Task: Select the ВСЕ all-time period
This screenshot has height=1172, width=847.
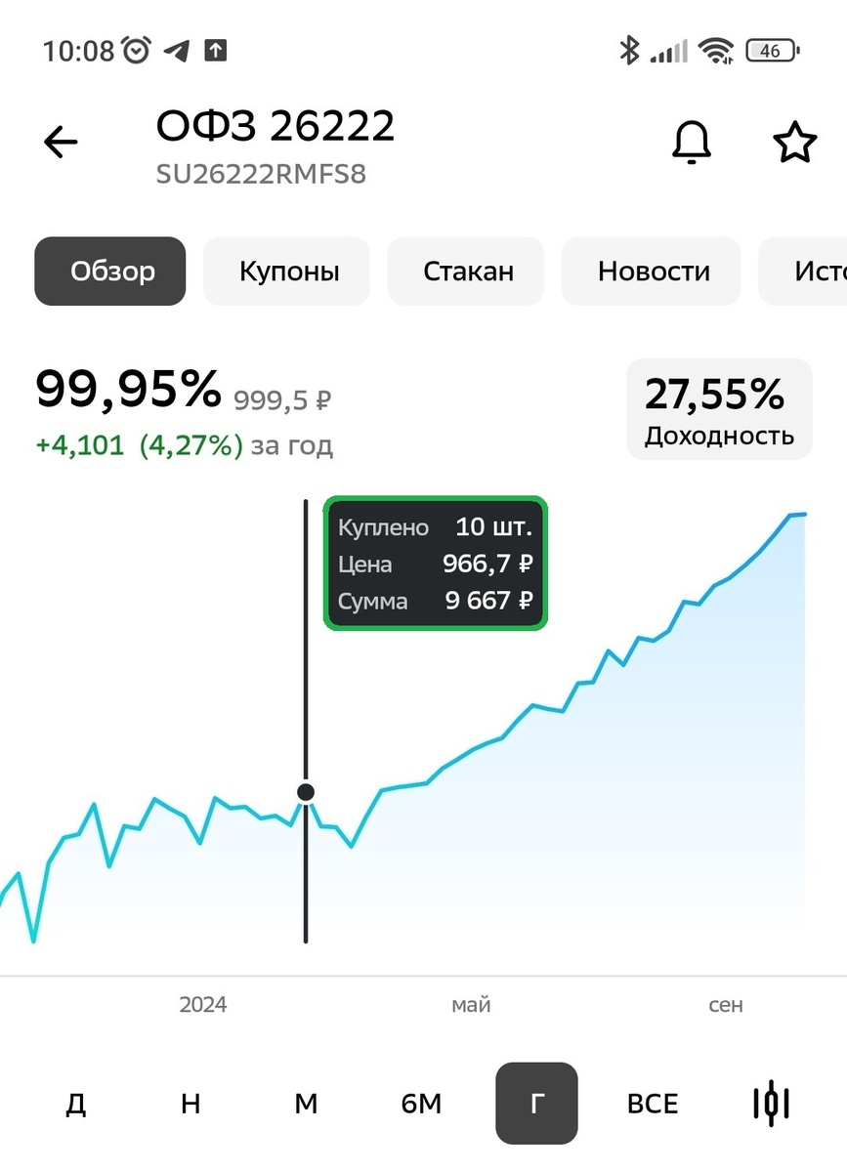Action: [653, 1104]
